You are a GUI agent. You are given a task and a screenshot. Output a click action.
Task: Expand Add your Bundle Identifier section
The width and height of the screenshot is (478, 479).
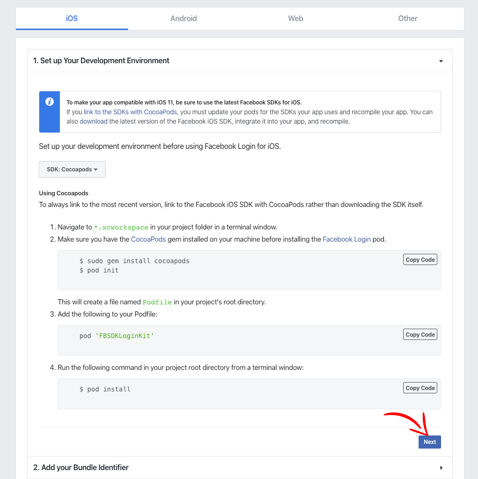[x=441, y=468]
